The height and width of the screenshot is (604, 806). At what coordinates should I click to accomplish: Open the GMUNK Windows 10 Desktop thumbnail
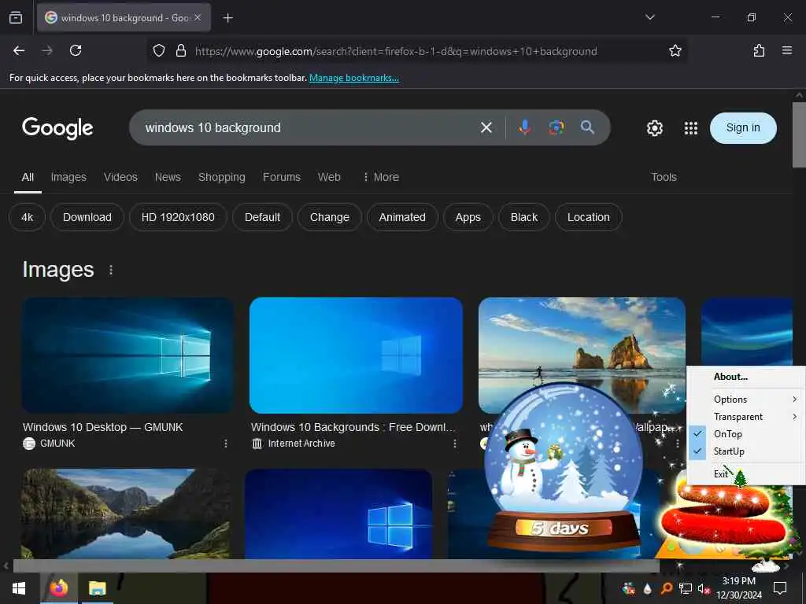tap(128, 355)
